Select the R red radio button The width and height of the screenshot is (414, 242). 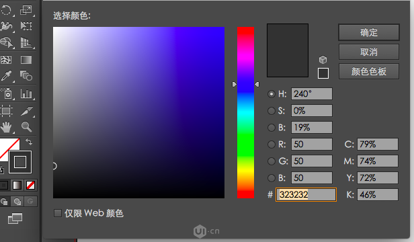271,145
